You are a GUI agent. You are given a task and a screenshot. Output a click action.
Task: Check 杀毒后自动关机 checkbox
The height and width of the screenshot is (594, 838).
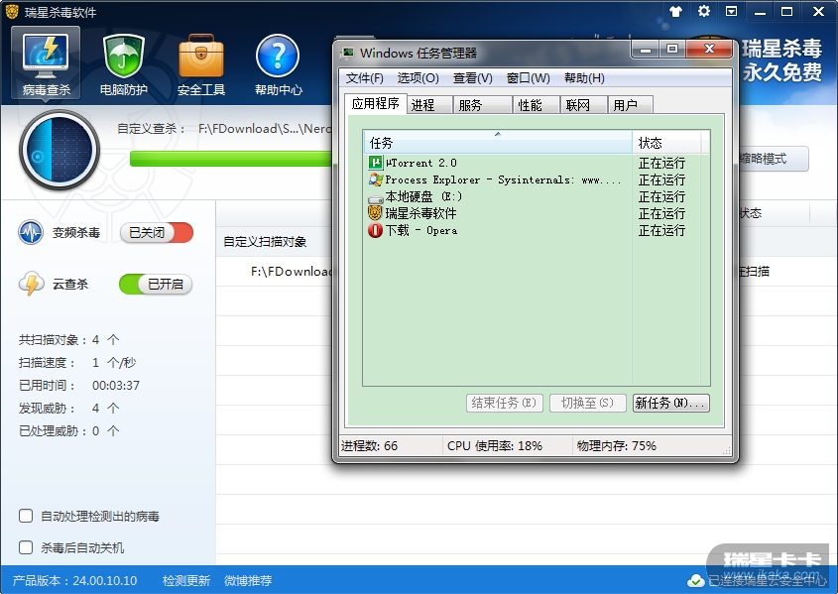click(26, 547)
